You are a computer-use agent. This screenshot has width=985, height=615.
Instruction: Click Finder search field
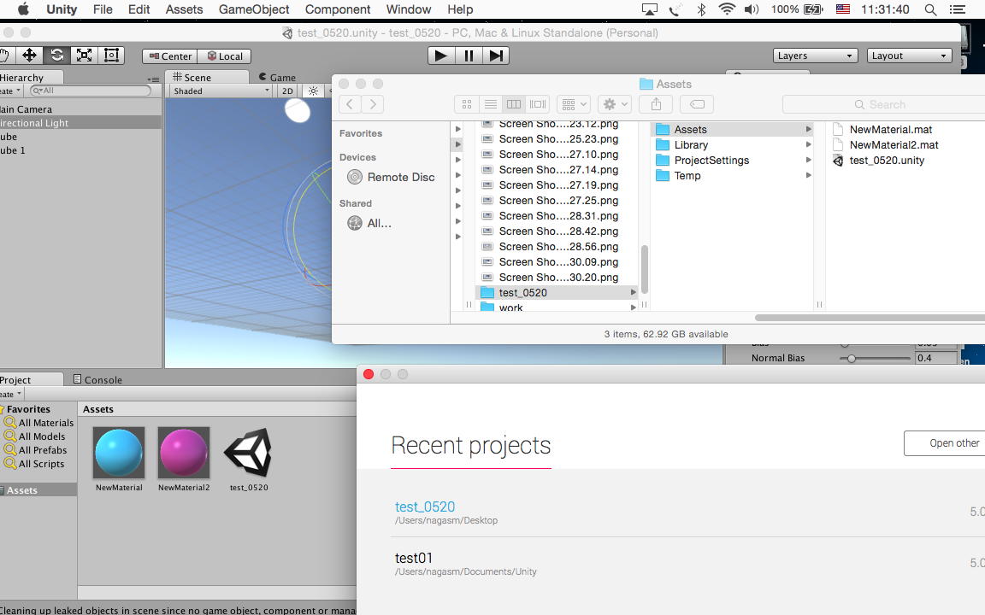click(883, 105)
